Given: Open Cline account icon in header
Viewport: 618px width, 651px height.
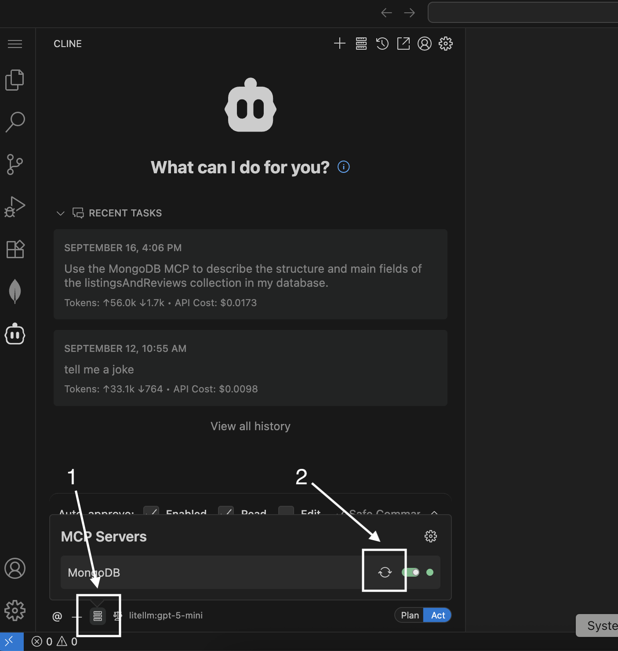Looking at the screenshot, I should [424, 44].
